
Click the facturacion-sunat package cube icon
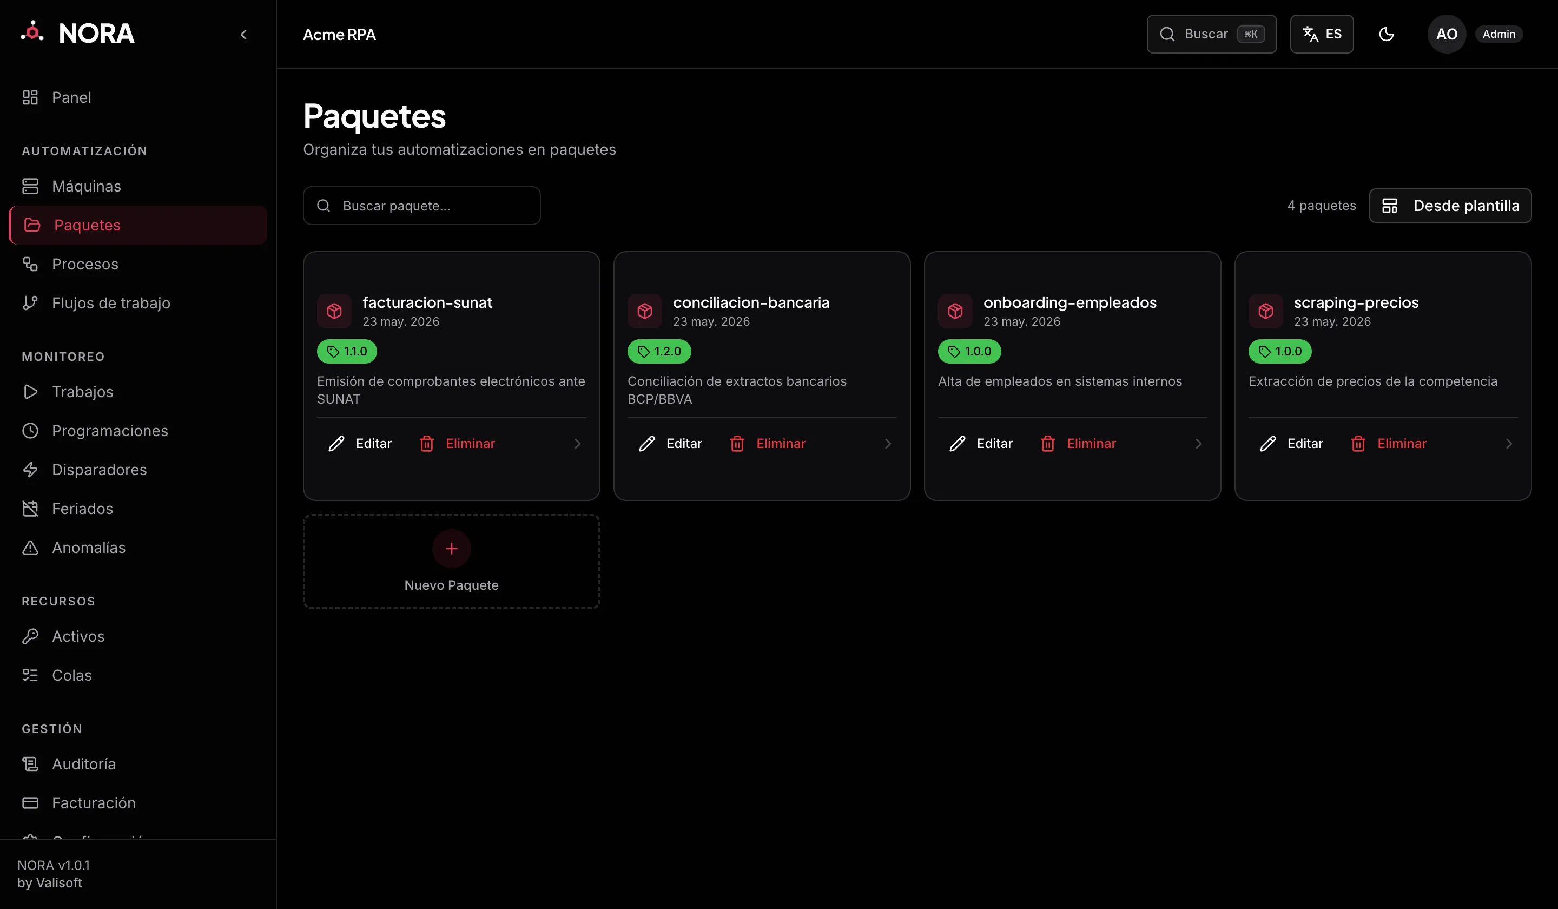click(334, 311)
